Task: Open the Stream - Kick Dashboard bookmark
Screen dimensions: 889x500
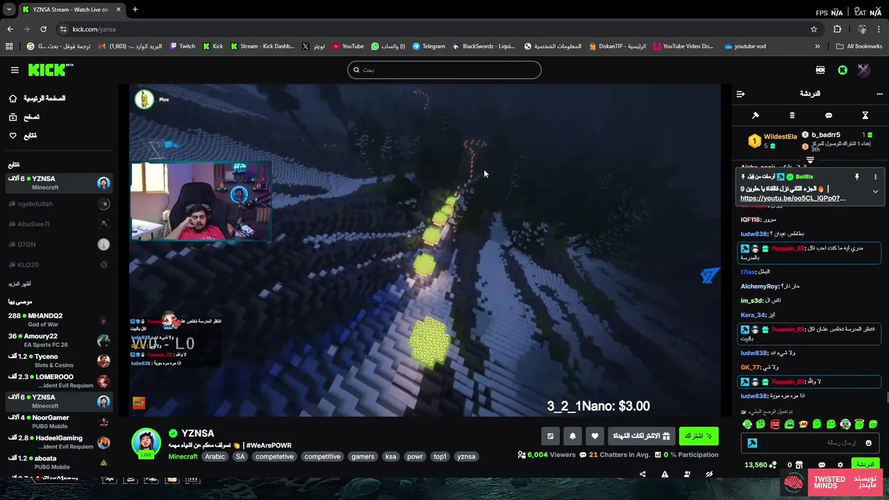Action: 262,47
